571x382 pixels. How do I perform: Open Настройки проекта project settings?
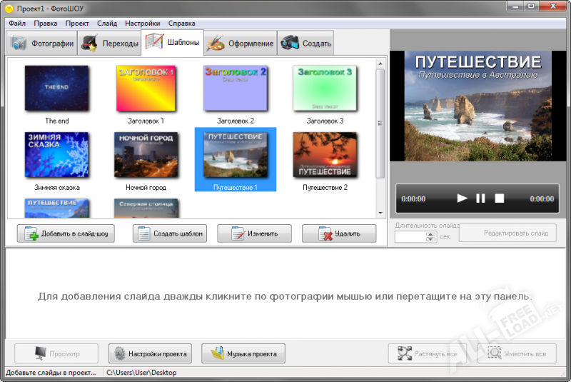150,353
